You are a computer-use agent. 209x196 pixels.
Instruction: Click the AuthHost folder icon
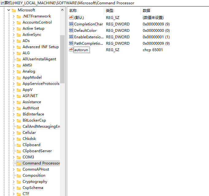click(x=19, y=108)
